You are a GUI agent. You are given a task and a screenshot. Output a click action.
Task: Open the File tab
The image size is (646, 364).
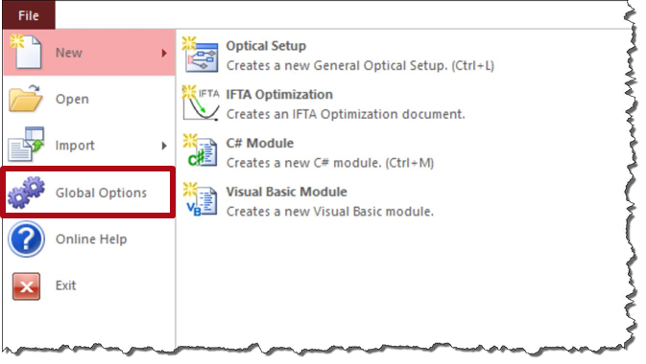(29, 15)
